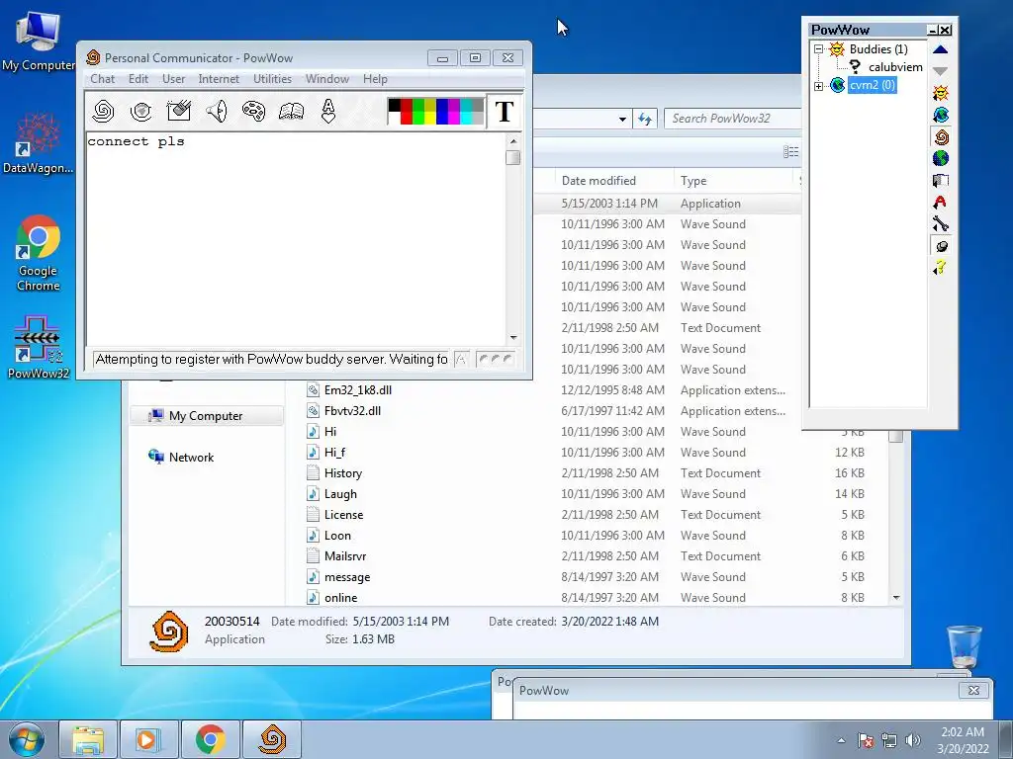
Task: Click the megaphone sound icon in toolbar
Action: (x=217, y=111)
